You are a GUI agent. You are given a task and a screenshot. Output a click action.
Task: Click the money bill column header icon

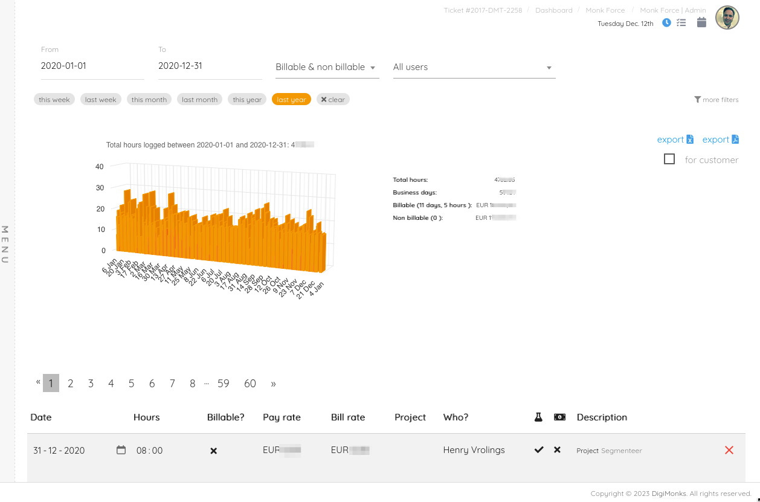(559, 417)
